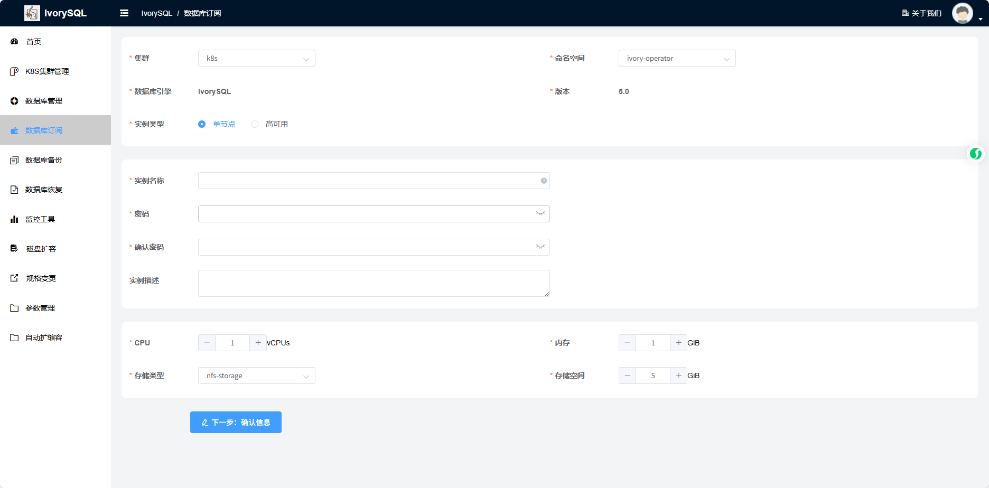The height and width of the screenshot is (488, 989).
Task: Toggle confirm password visibility eye icon
Action: [540, 247]
